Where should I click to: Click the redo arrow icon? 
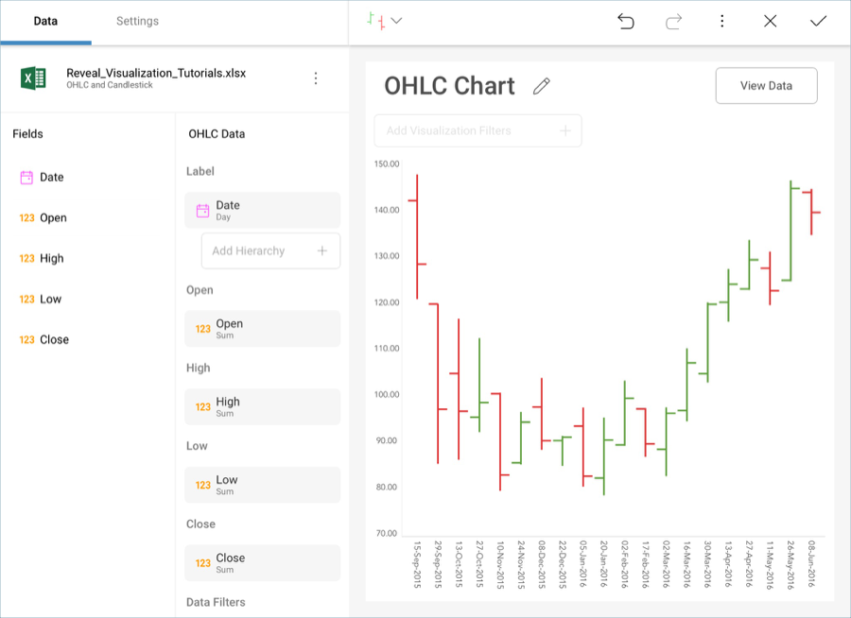pos(673,21)
